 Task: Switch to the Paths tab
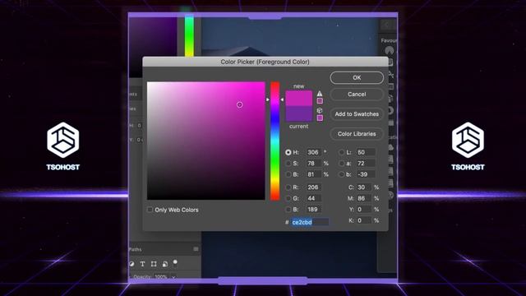135,249
